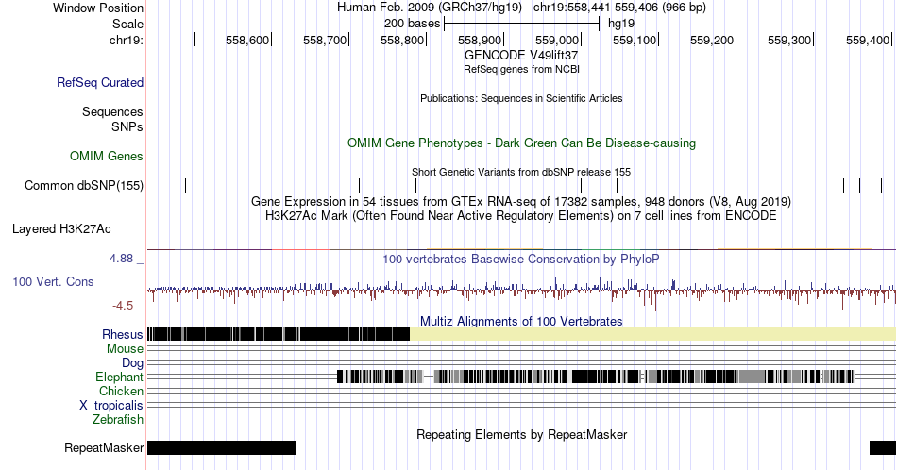Select the Mouse alignment row label
The image size is (897, 470).
125,349
